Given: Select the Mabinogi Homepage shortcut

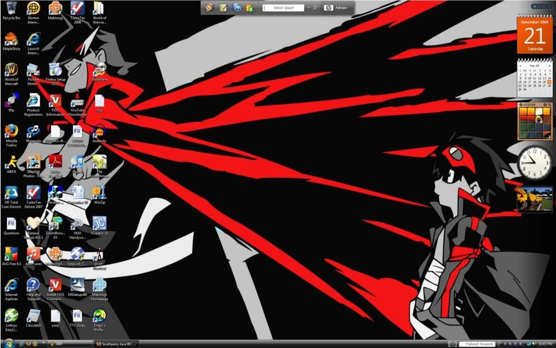Looking at the screenshot, I should 99,289.
